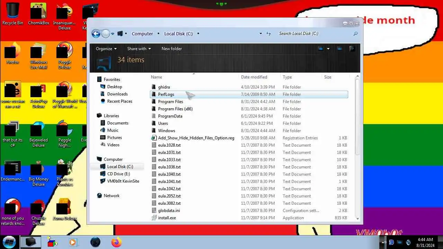443x249 pixels.
Task: Select the Computer breadcrumb in address bar
Action: [x=142, y=34]
